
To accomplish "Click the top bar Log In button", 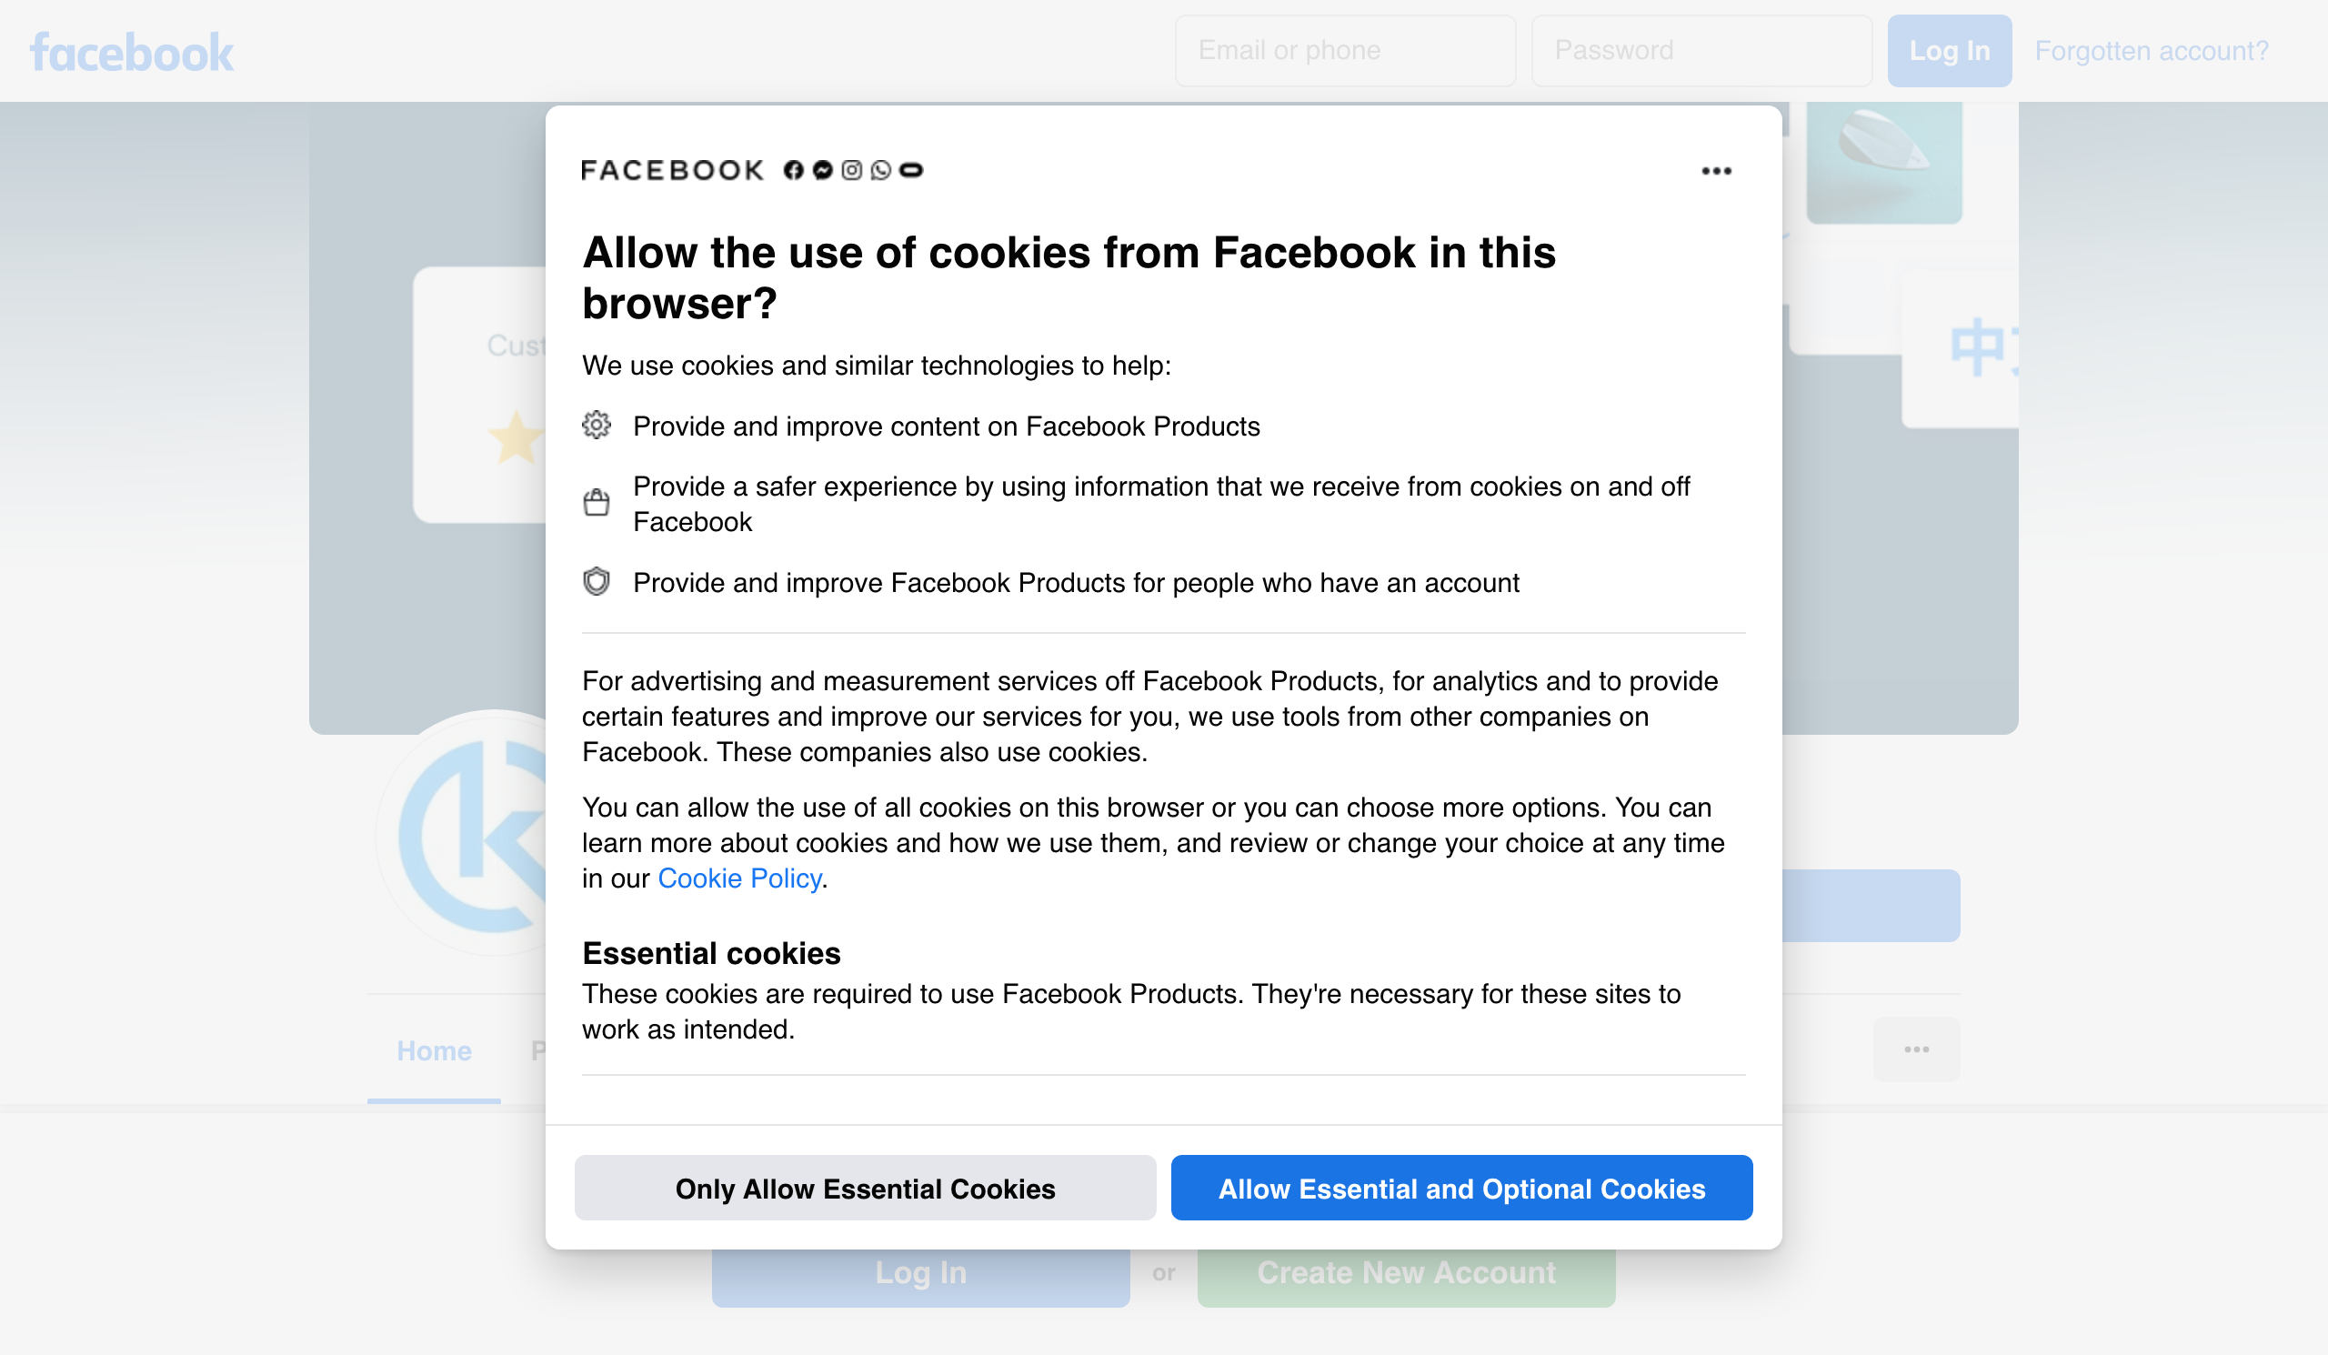I will 1949,50.
